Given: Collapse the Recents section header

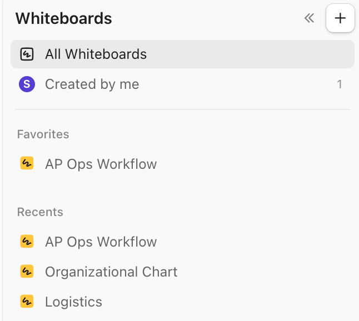Looking at the screenshot, I should (x=40, y=212).
